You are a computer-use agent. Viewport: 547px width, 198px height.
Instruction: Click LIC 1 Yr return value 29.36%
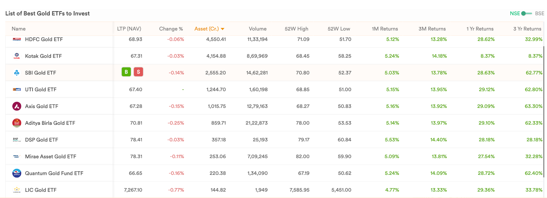(486, 190)
